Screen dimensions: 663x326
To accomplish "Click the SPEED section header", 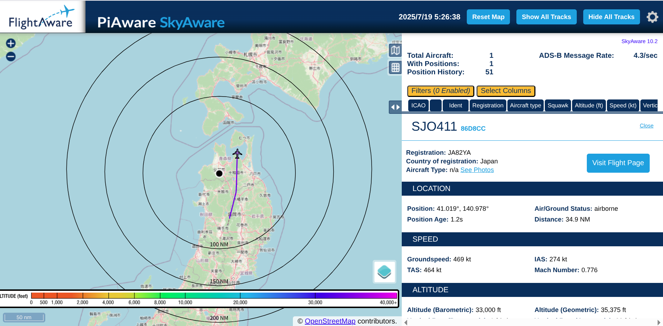I will (532, 239).
